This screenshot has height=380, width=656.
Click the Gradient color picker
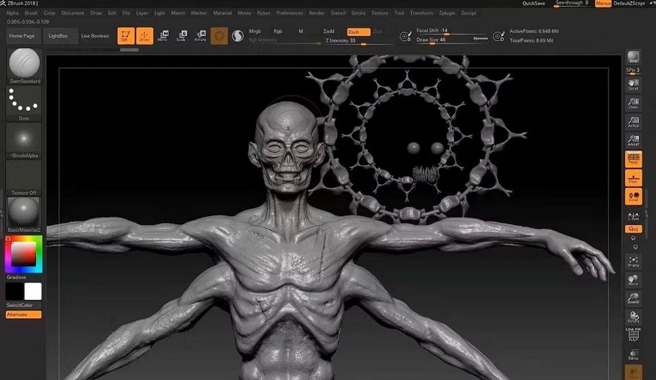23,254
